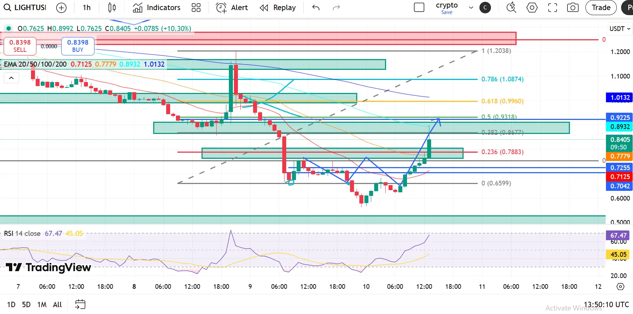This screenshot has height=314, width=633.
Task: Change the 1h timeframe interval
Action: (87, 8)
